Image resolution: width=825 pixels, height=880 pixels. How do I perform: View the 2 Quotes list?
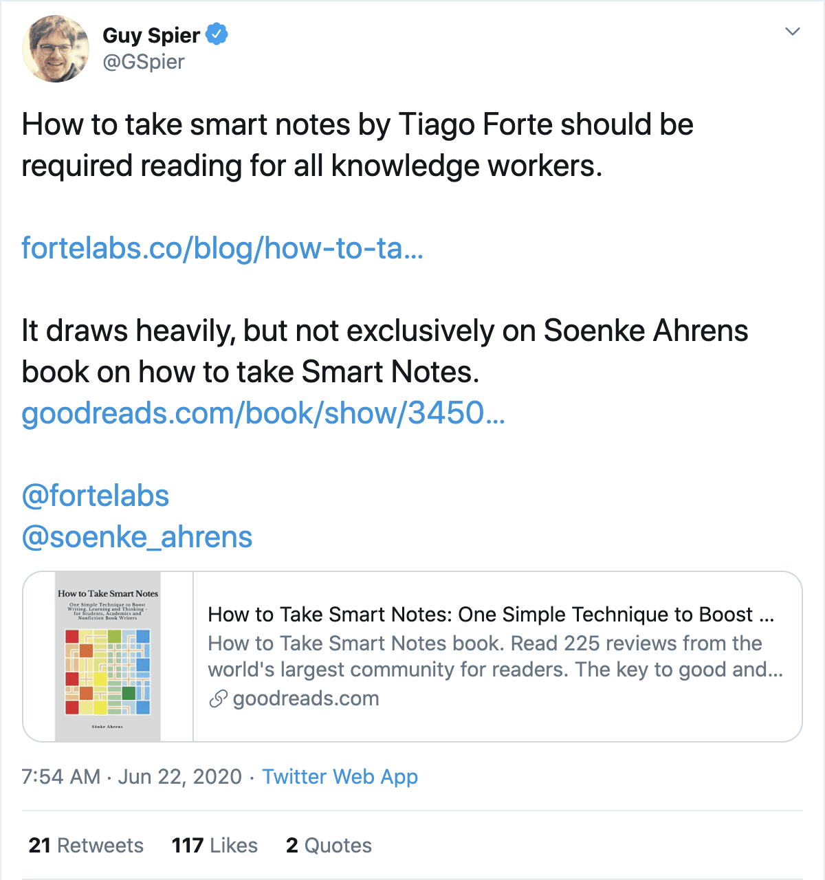point(329,846)
